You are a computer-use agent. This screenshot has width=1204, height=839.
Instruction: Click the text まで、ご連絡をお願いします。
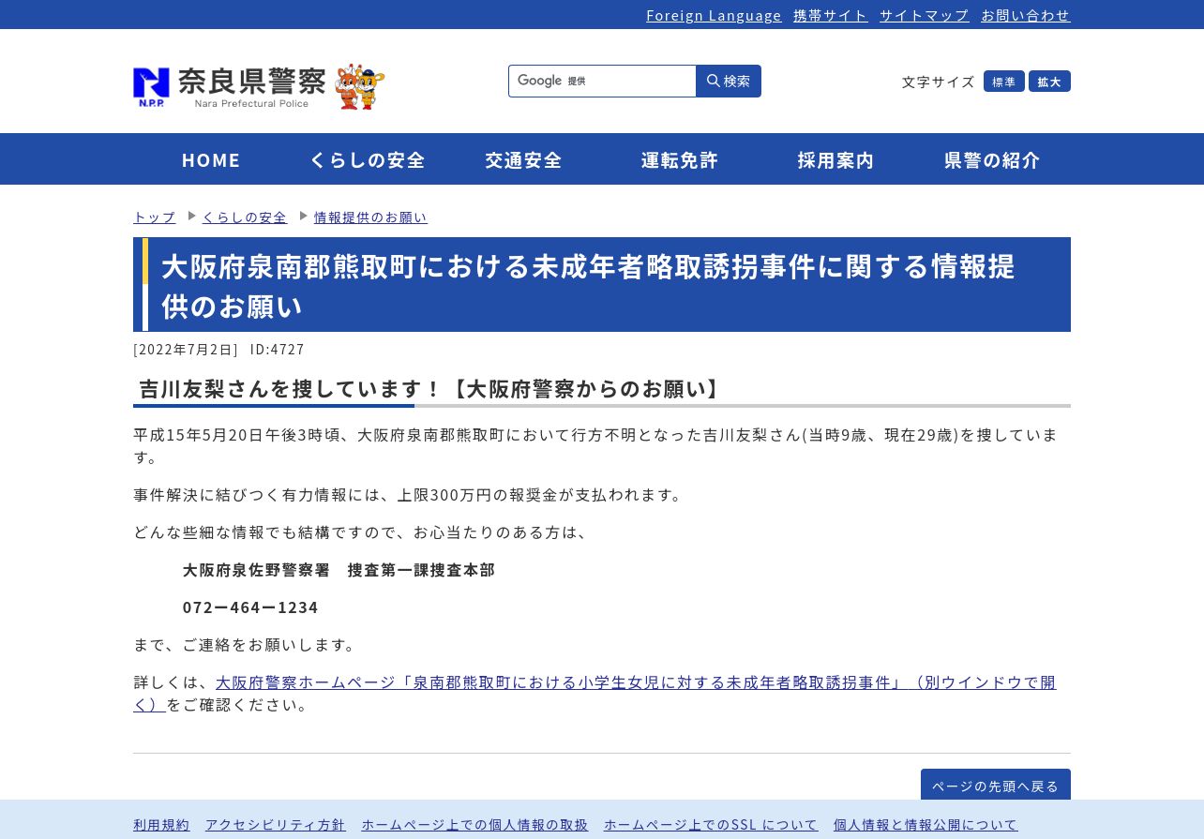(247, 645)
